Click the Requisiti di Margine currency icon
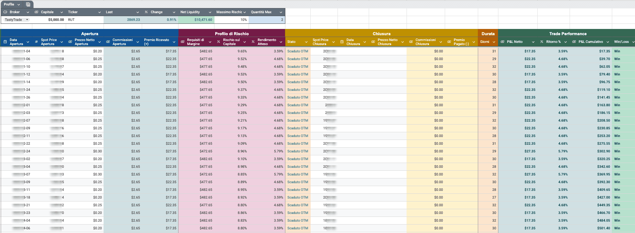635x233 pixels. (183, 42)
